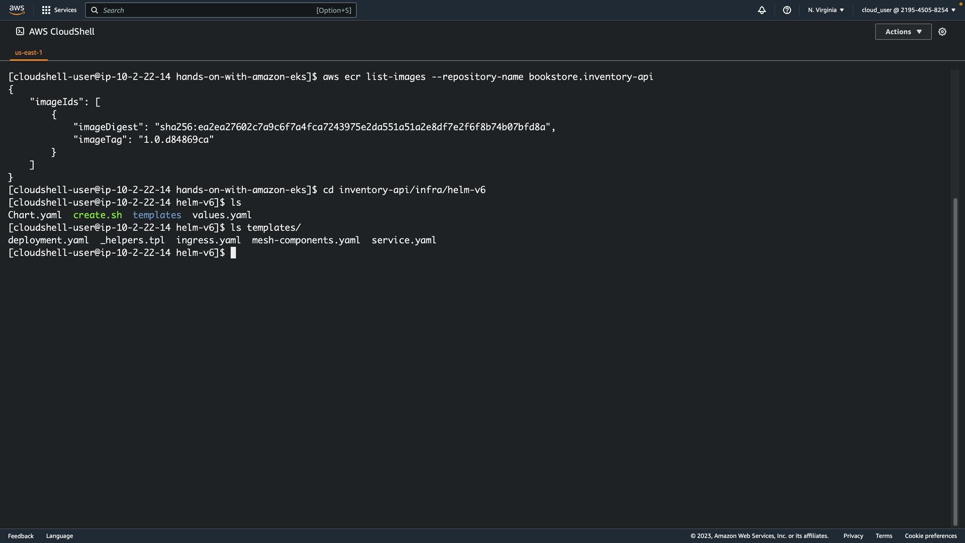Click the terminal prompt cursor line
Viewport: 965px width, 543px height.
click(x=233, y=253)
